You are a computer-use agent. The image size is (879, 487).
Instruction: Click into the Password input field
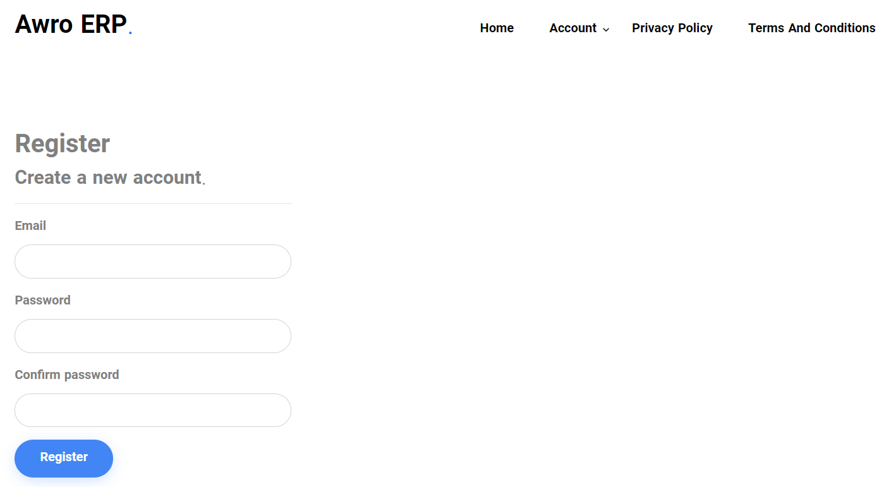[153, 336]
